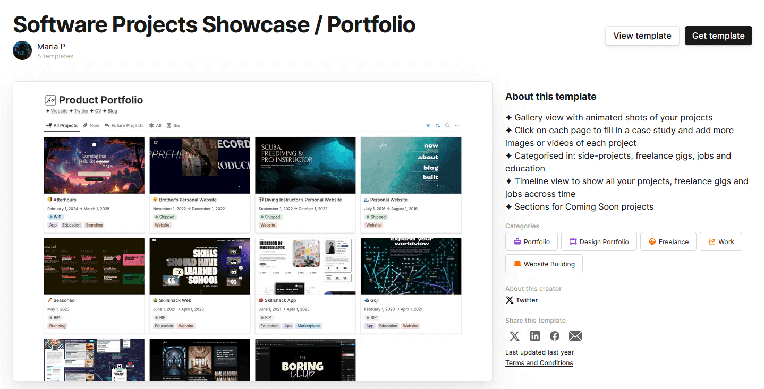Click the Education tag on the Afterhours card
This screenshot has height=389, width=764.
pos(71,225)
